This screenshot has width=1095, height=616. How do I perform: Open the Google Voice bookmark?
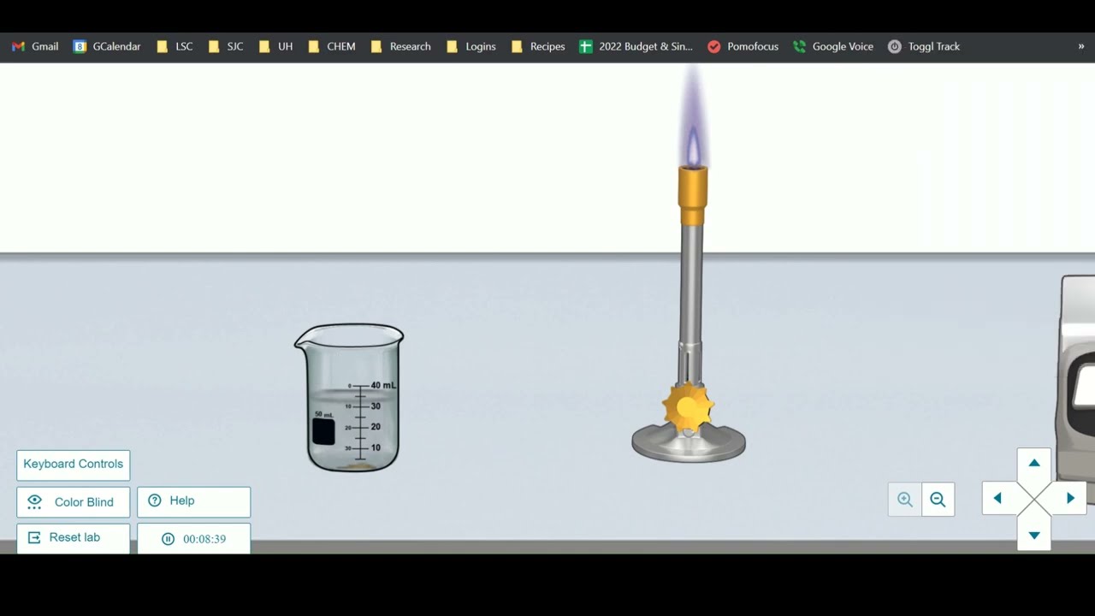pyautogui.click(x=833, y=46)
